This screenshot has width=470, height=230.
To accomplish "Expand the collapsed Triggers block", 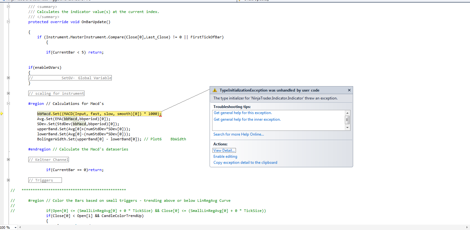I will pyautogui.click(x=8, y=180).
